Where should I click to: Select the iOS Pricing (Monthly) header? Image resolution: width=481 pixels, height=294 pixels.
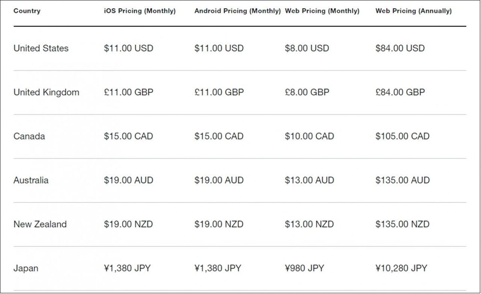[x=140, y=11]
